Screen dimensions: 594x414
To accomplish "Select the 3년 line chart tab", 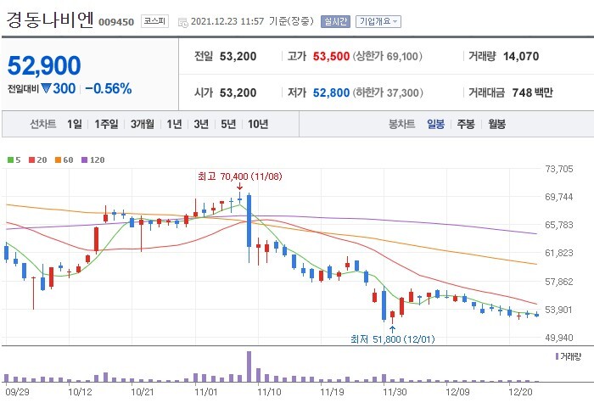I will tap(201, 124).
